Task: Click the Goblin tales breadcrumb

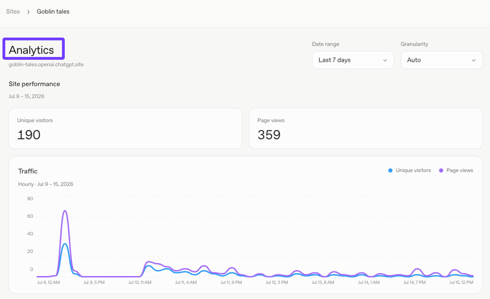Action: pyautogui.click(x=53, y=12)
